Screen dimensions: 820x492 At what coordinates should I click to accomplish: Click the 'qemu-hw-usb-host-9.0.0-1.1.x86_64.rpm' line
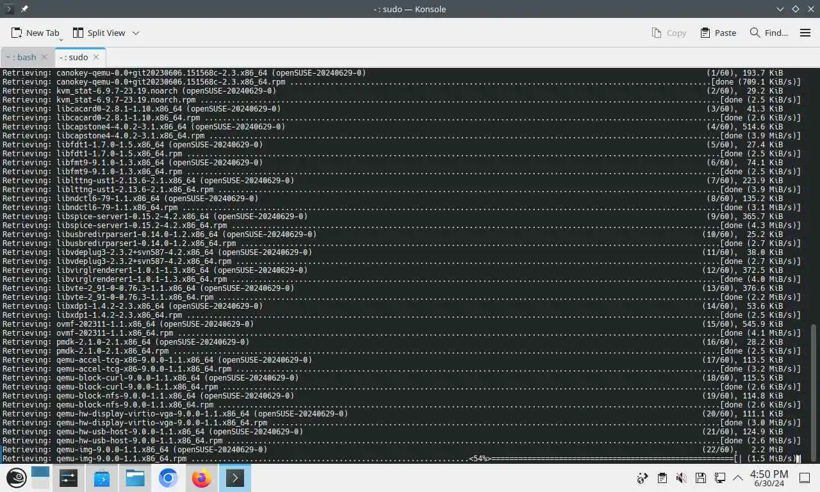coord(401,441)
